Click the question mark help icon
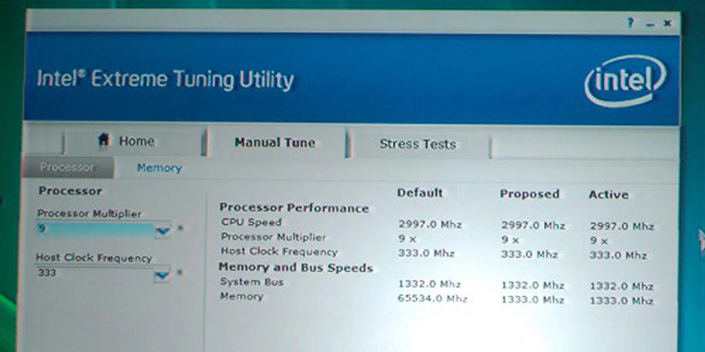 coord(630,23)
